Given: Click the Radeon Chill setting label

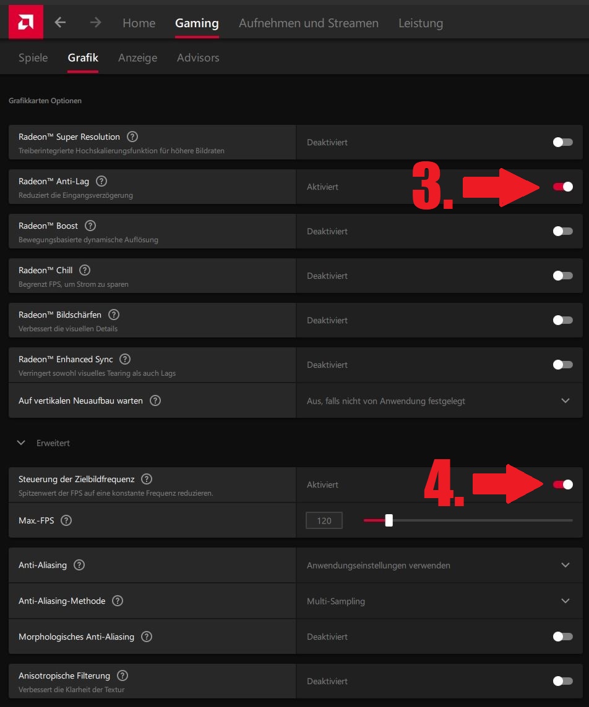Looking at the screenshot, I should (46, 270).
